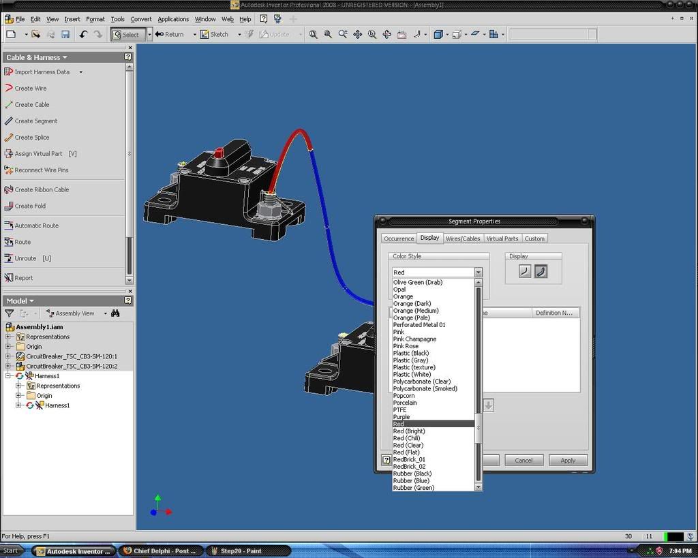Image resolution: width=698 pixels, height=558 pixels.
Task: Open the Report tool
Action: [x=18, y=278]
